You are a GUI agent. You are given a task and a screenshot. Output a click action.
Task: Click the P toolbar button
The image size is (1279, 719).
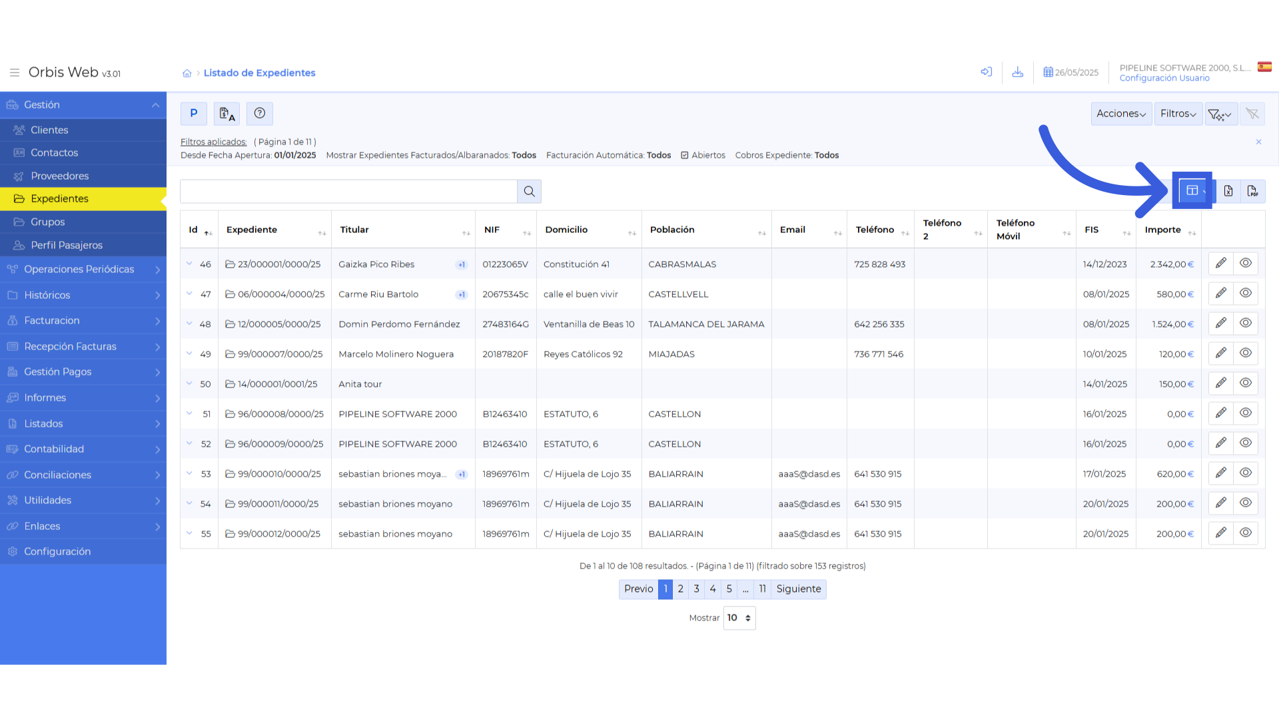[x=194, y=113]
